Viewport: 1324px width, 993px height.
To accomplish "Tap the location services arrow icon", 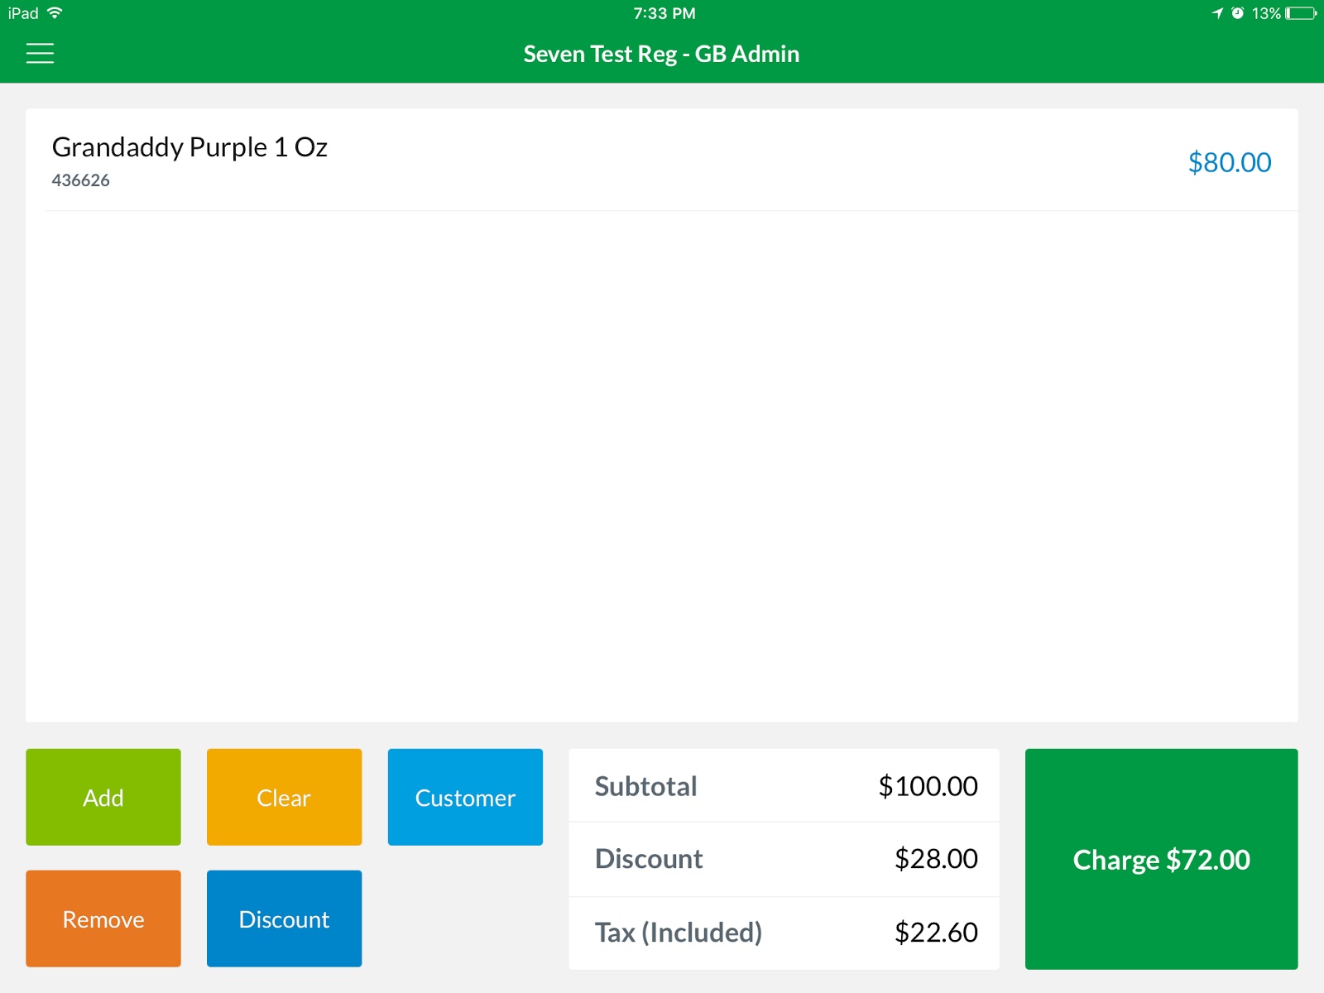I will pos(1217,13).
